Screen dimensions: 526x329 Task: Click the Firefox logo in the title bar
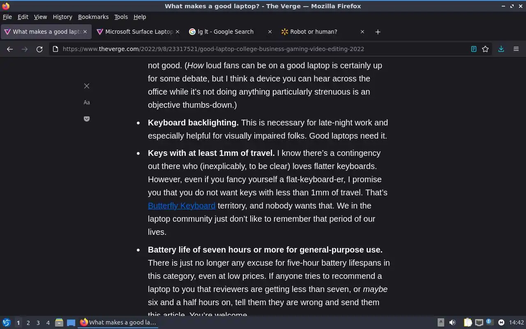tap(6, 6)
